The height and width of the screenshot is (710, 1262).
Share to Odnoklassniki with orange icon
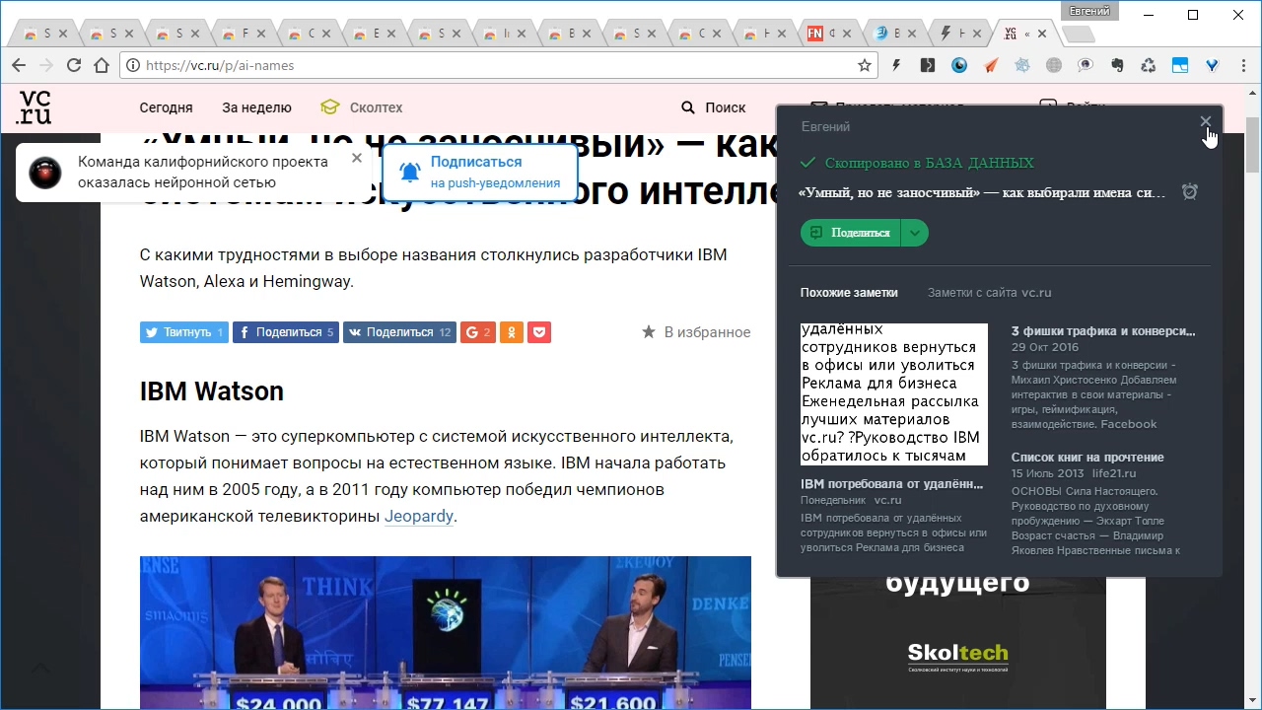coord(511,332)
